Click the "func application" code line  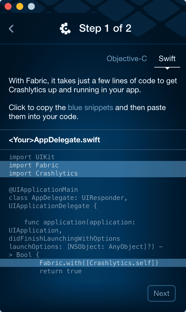click(x=80, y=222)
